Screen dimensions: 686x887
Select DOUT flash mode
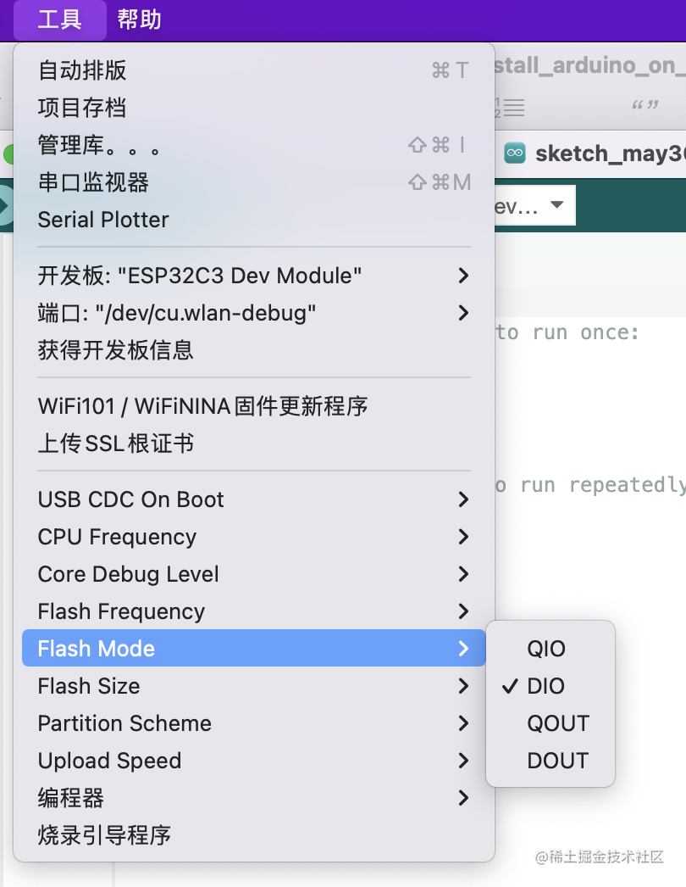click(x=550, y=761)
